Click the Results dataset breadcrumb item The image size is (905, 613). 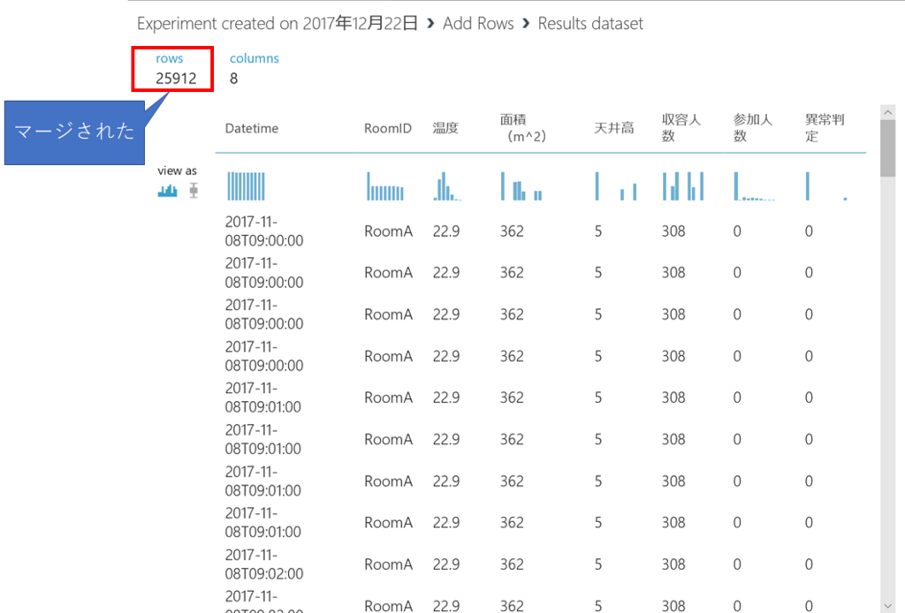click(x=590, y=24)
